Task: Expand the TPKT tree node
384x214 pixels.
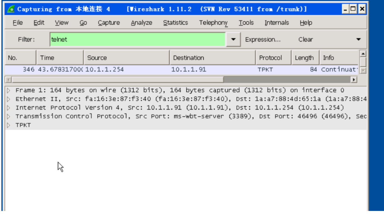Action: pyautogui.click(x=9, y=125)
